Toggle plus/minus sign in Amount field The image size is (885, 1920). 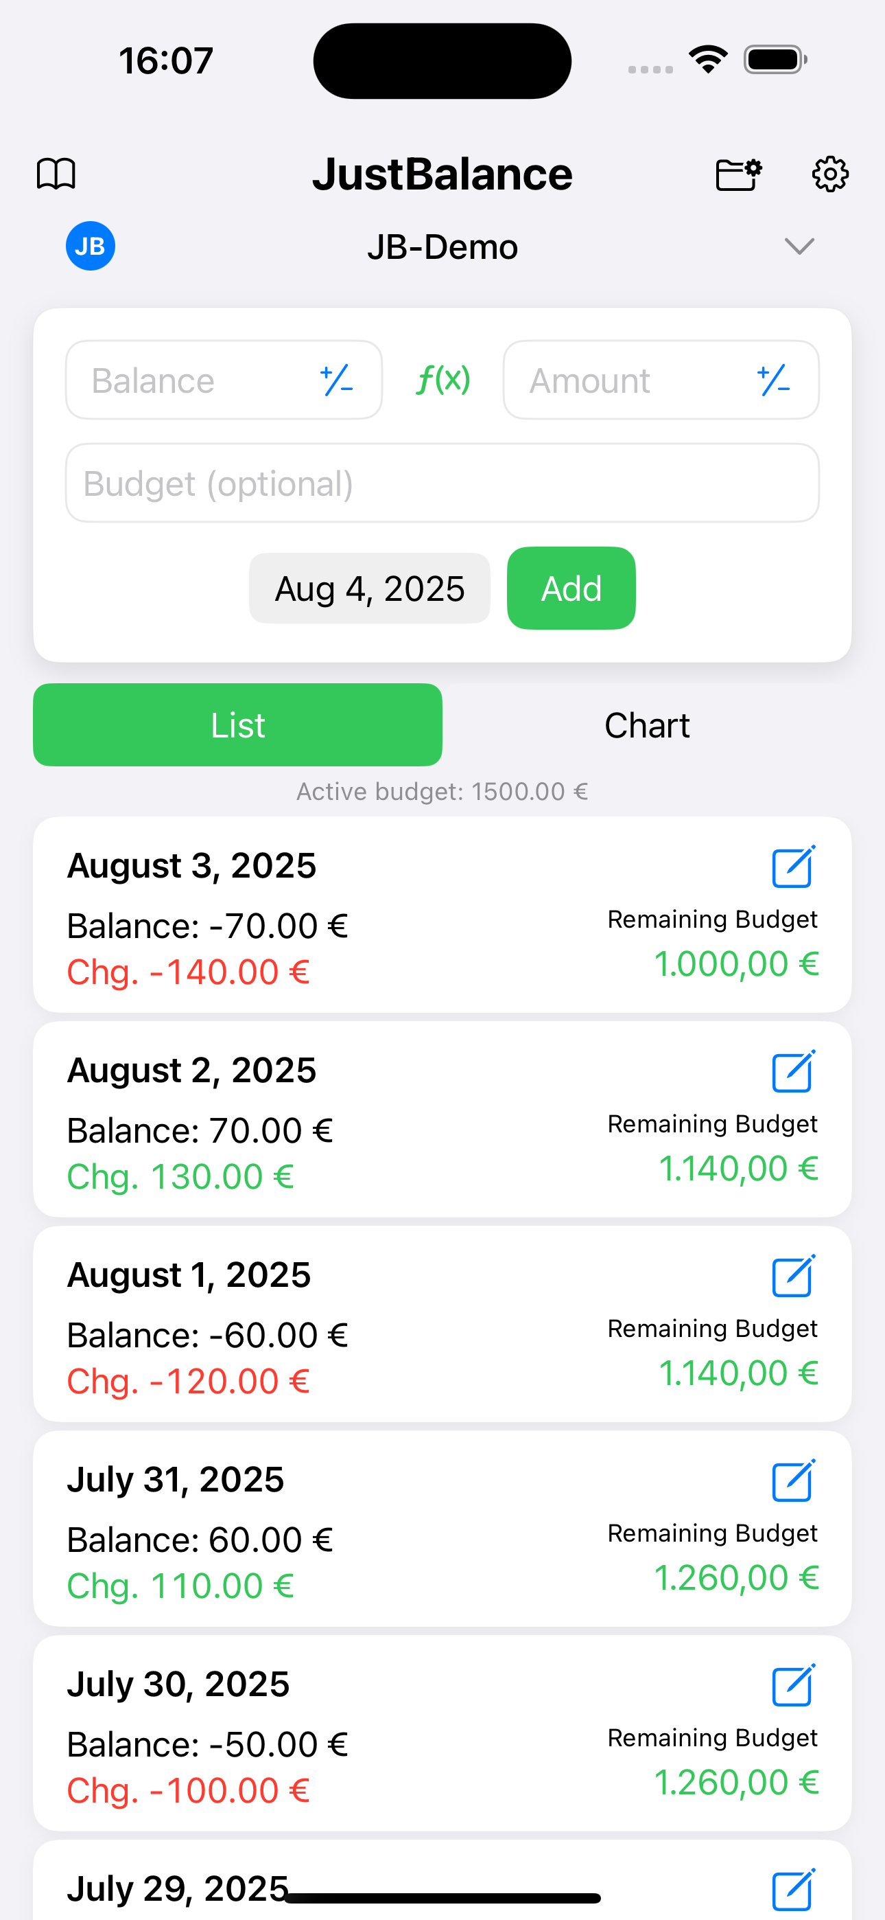[x=773, y=380]
